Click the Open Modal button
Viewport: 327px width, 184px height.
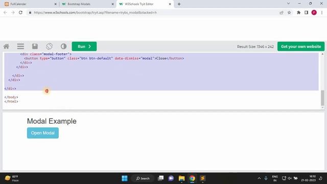tap(43, 133)
